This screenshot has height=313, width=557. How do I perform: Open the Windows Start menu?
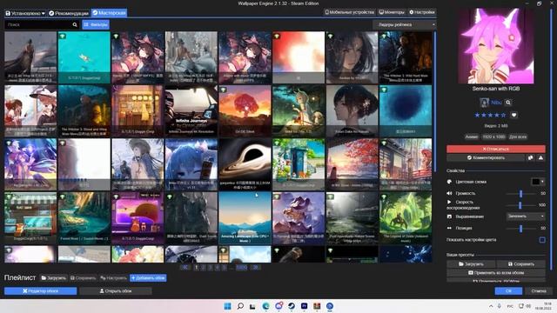click(x=227, y=306)
